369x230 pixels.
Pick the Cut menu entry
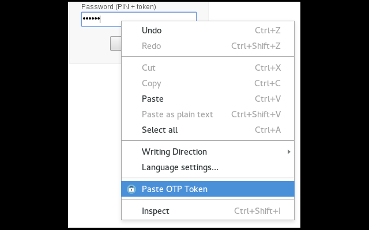[208, 68]
